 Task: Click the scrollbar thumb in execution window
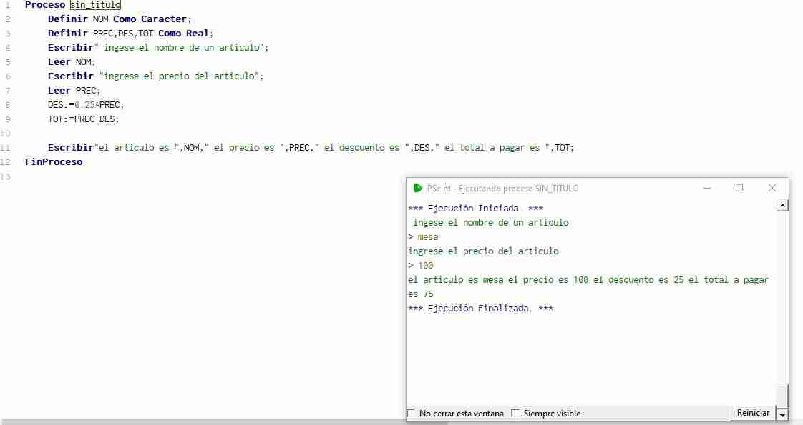(x=782, y=396)
